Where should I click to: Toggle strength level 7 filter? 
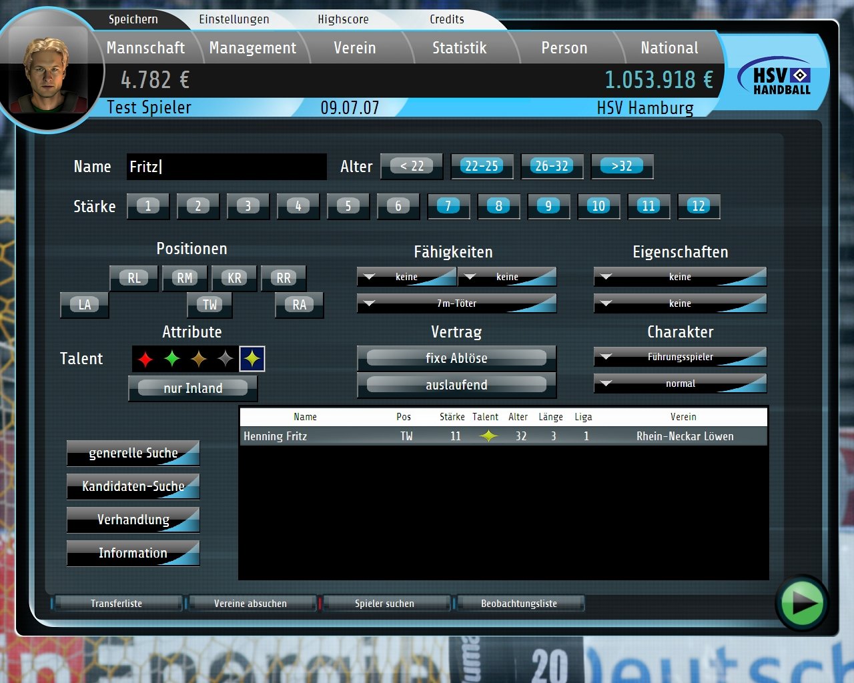coord(448,206)
